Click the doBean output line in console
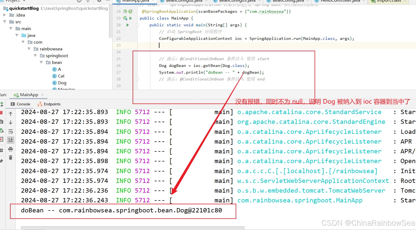The height and width of the screenshot is (230, 416). 121,210
